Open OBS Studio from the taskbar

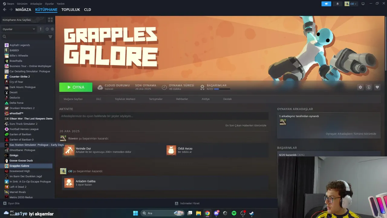click(x=243, y=213)
